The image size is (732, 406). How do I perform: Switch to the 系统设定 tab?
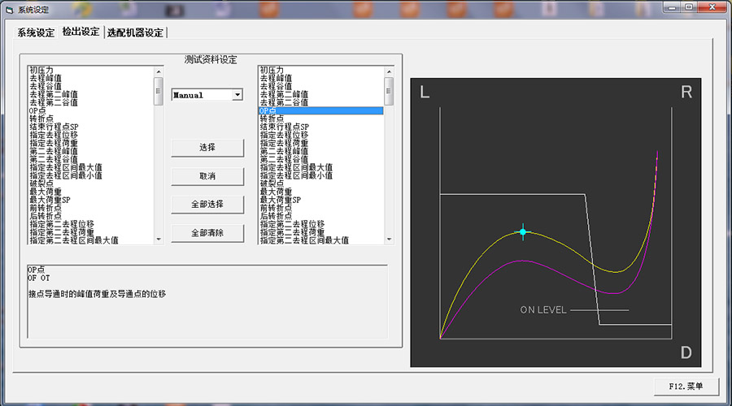pos(36,32)
